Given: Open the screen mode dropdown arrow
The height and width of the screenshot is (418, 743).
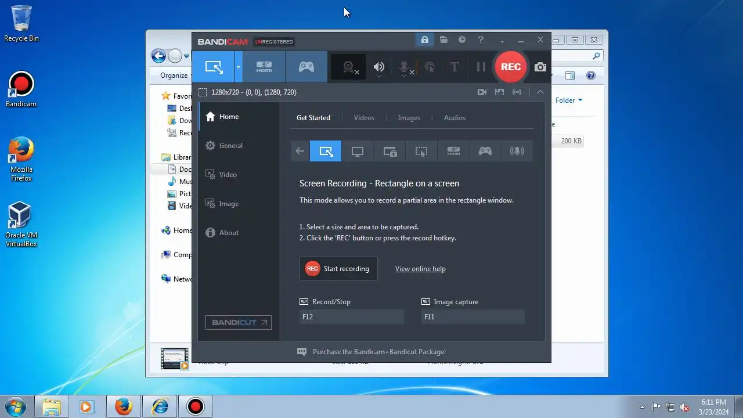Looking at the screenshot, I should 239,67.
